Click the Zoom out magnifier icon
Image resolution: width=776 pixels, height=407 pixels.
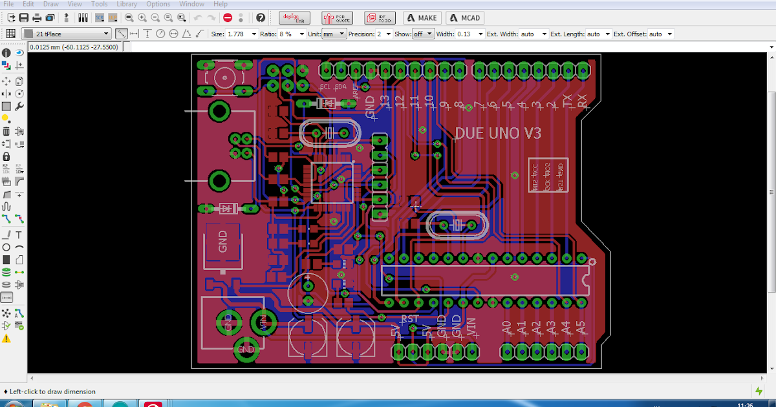[x=155, y=18]
